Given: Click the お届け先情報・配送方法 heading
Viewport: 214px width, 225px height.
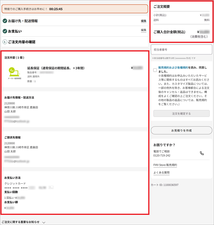Looking at the screenshot, I should point(19,97).
